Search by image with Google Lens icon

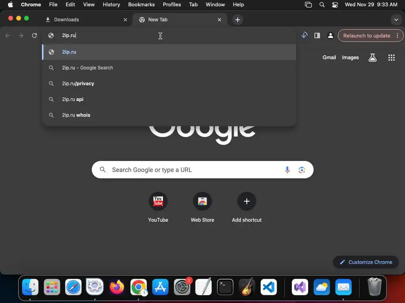(x=302, y=170)
